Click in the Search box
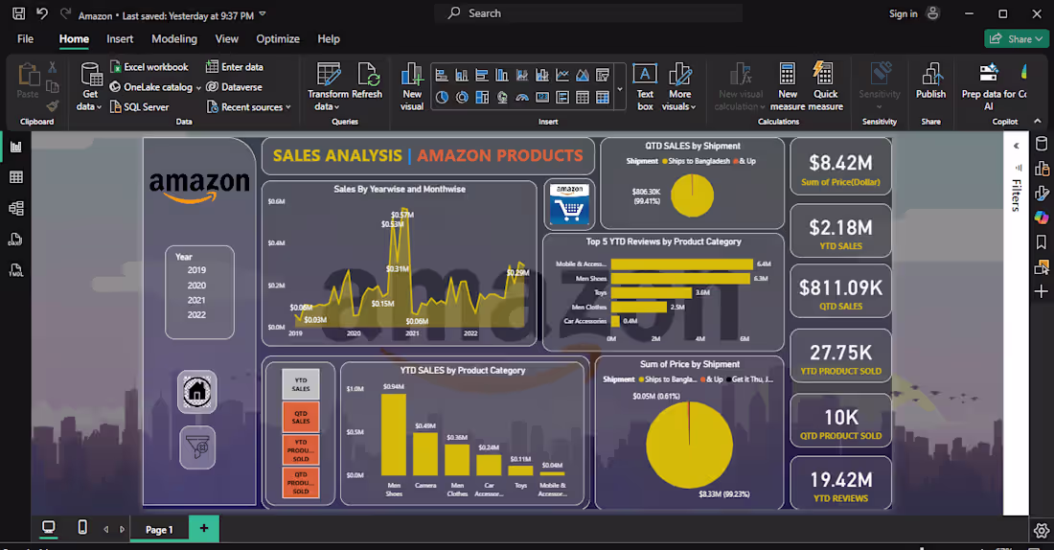Viewport: 1054px width, 550px height. (588, 13)
